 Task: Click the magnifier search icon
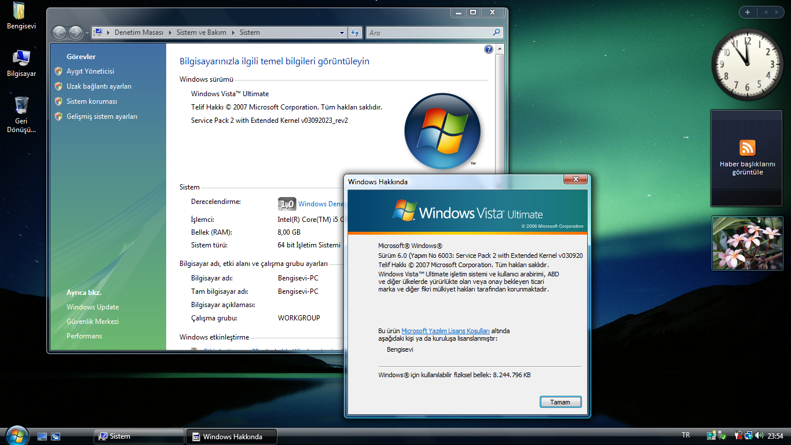496,33
